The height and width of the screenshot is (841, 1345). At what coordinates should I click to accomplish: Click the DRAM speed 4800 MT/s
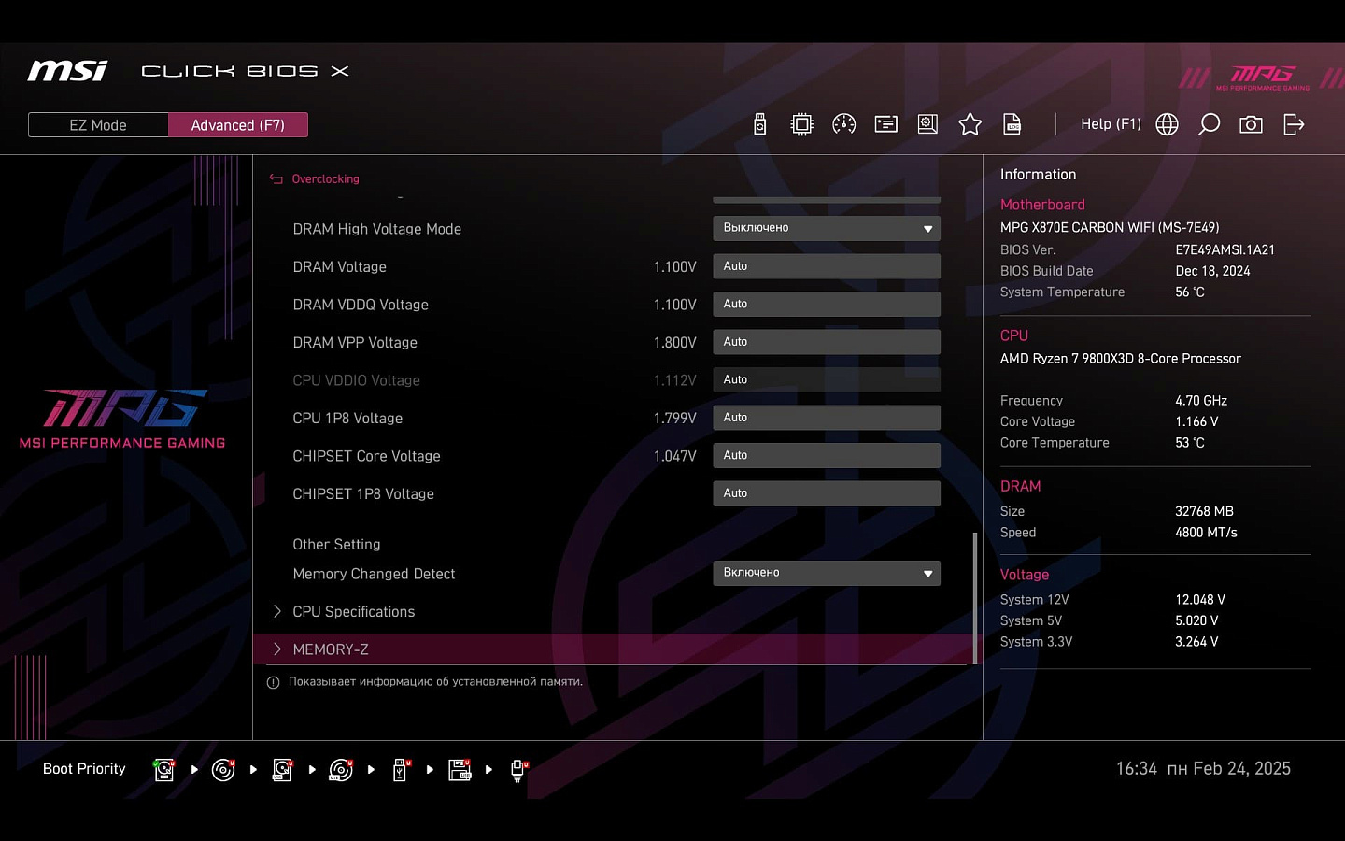tap(1206, 533)
